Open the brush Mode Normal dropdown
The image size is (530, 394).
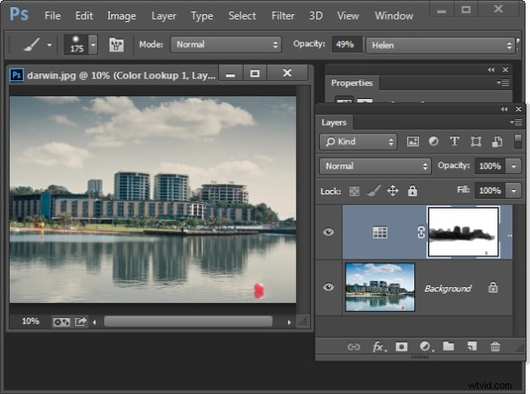tap(226, 44)
